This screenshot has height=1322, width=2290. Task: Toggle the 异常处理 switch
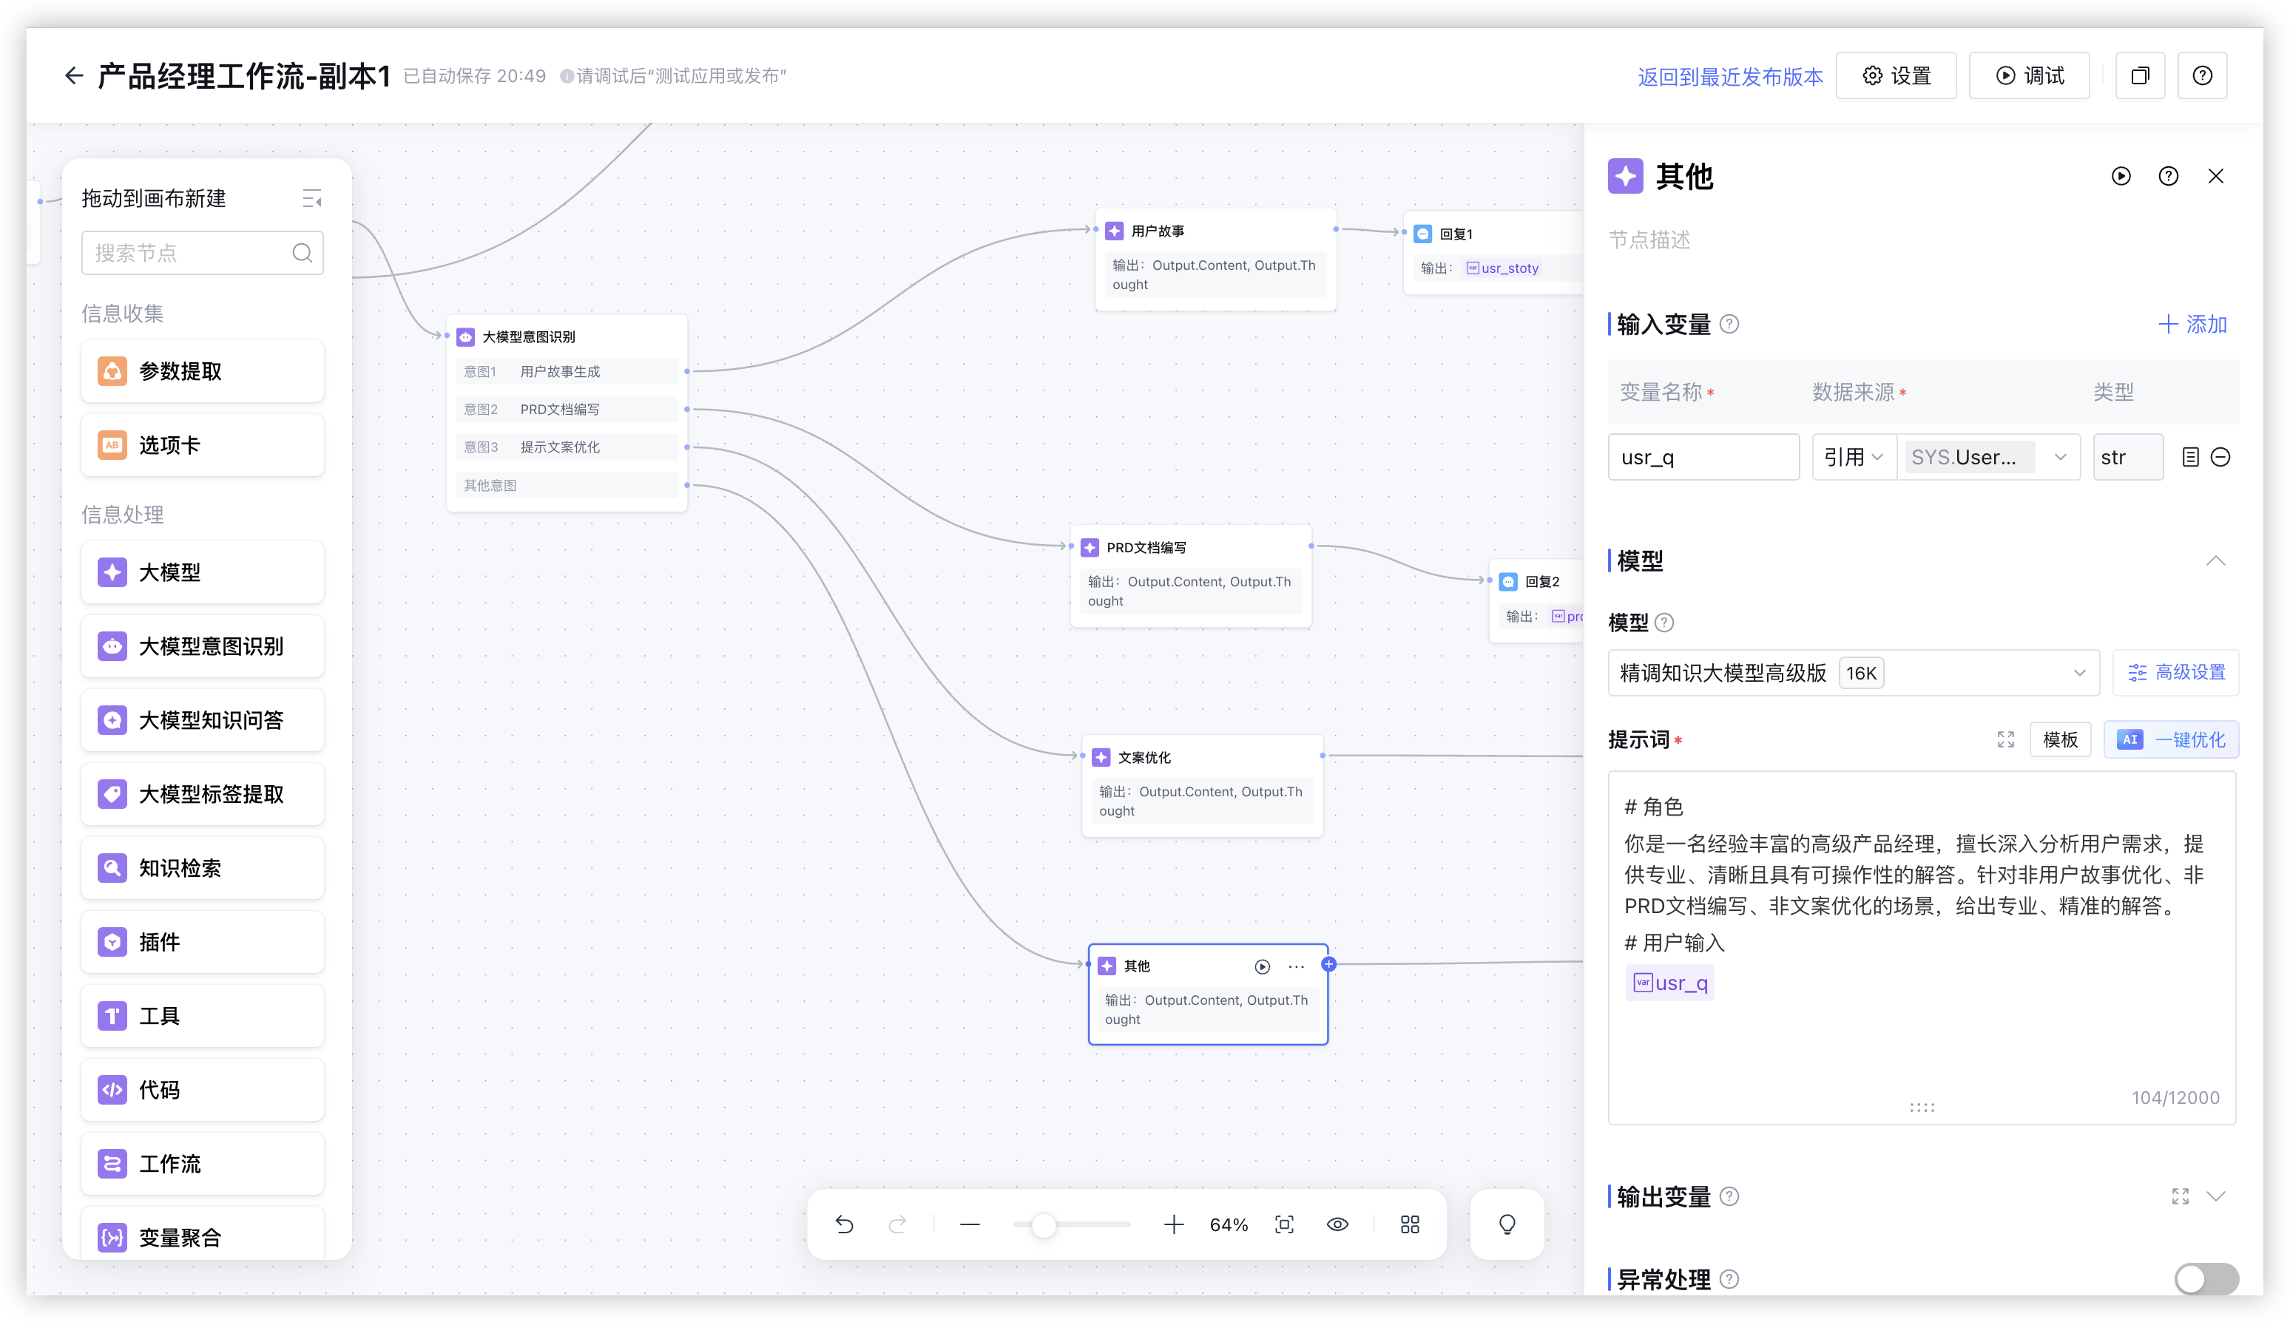pyautogui.click(x=2206, y=1278)
